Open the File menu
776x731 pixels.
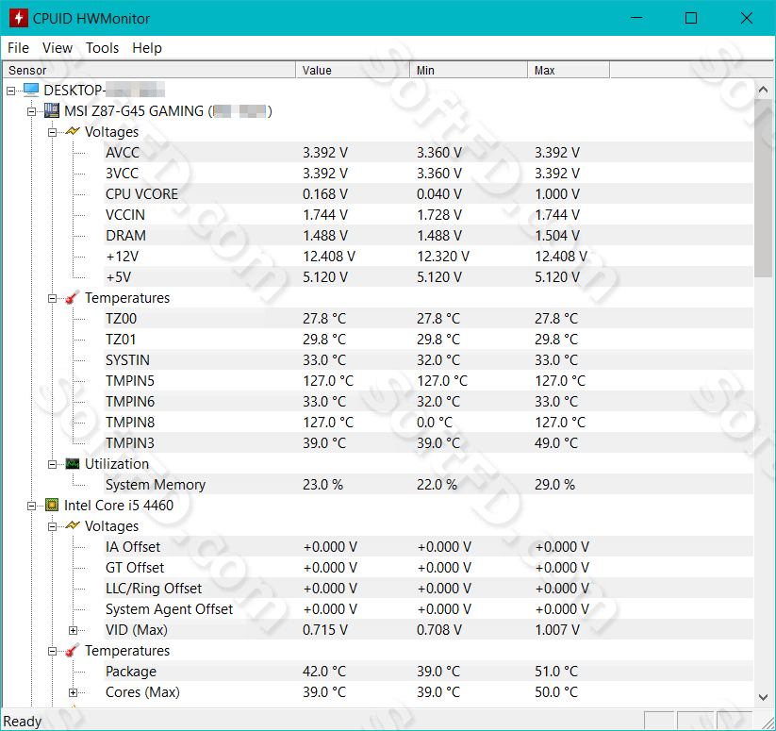coord(18,48)
